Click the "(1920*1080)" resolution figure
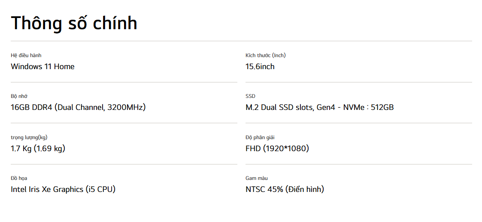The width and height of the screenshot is (482, 222). pos(286,149)
